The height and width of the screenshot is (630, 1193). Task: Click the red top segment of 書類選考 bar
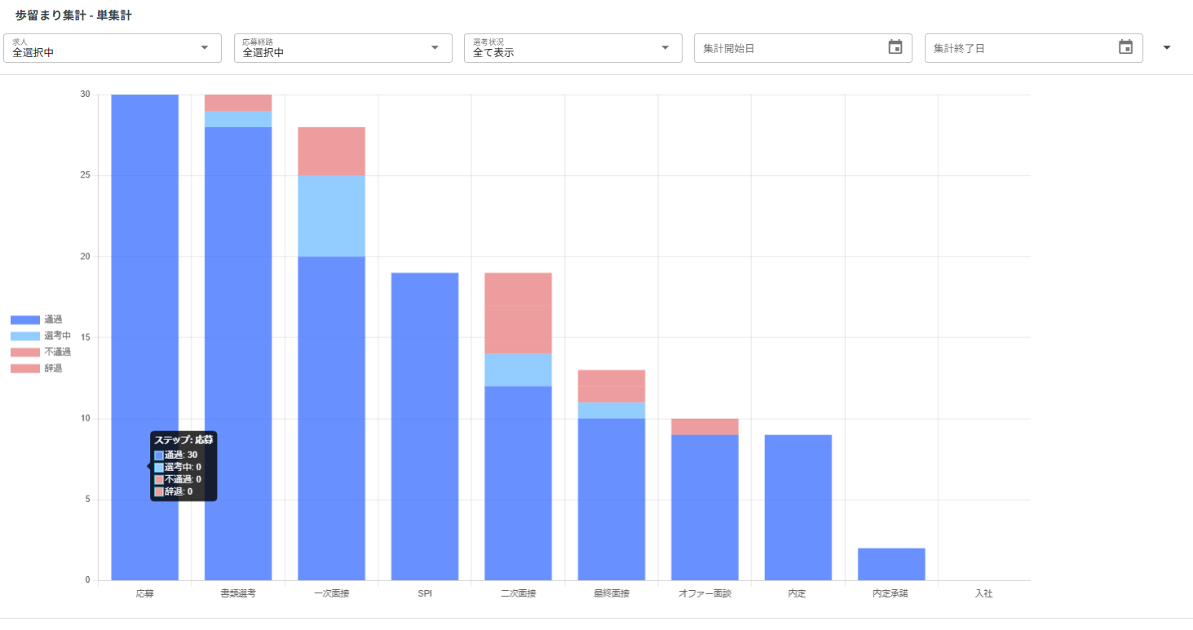point(238,103)
